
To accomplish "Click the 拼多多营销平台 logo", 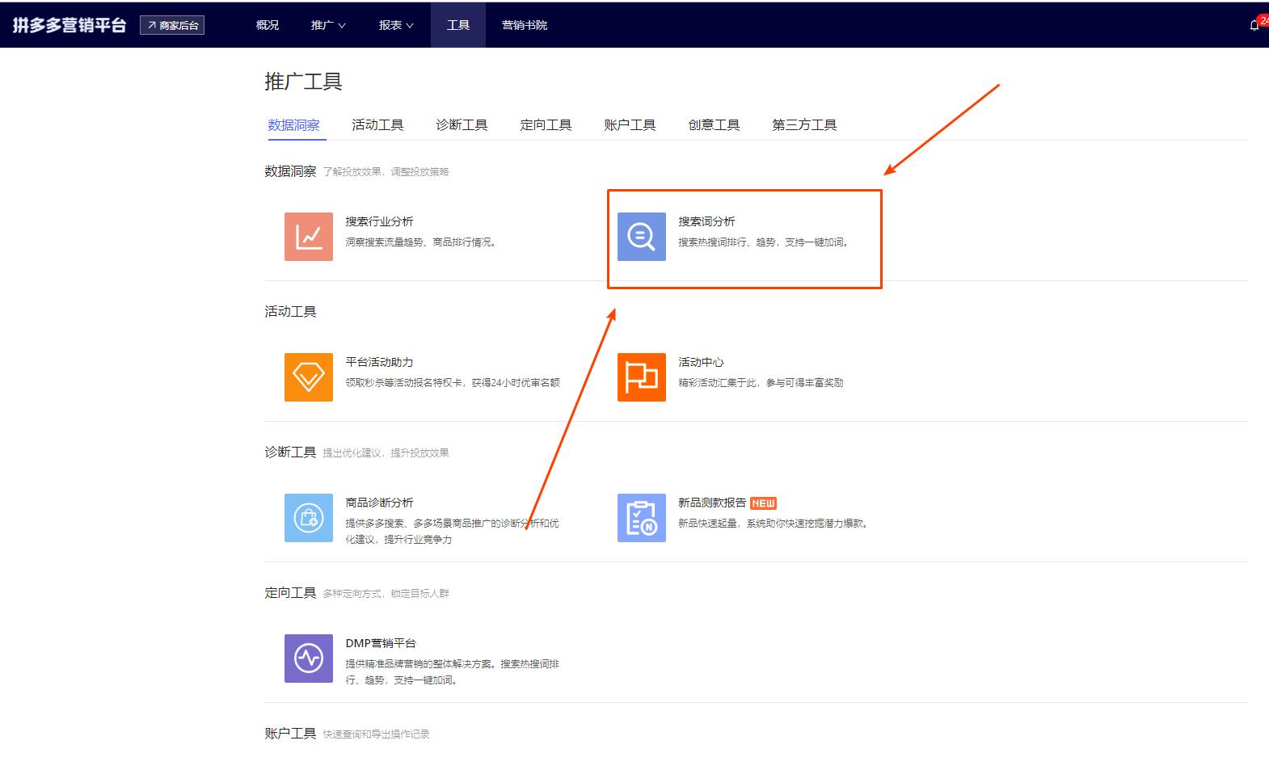I will [70, 25].
